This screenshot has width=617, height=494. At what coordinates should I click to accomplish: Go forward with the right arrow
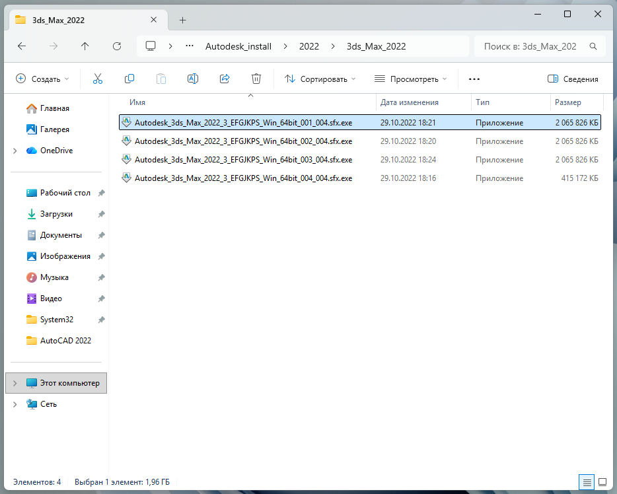pyautogui.click(x=54, y=46)
